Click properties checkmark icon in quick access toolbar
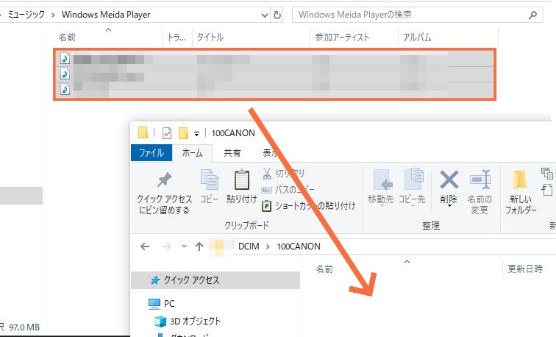Image resolution: width=556 pixels, height=337 pixels. click(x=167, y=133)
